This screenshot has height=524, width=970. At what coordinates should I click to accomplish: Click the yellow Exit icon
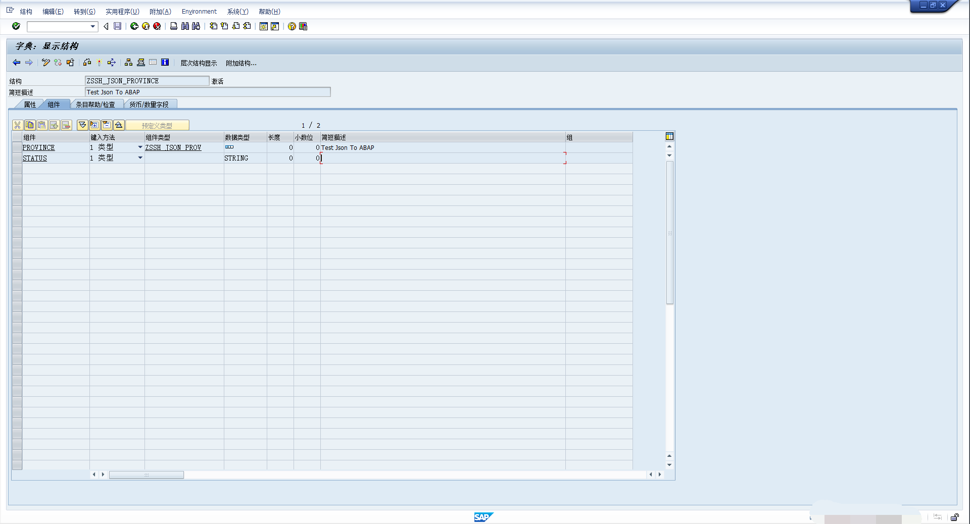point(145,26)
